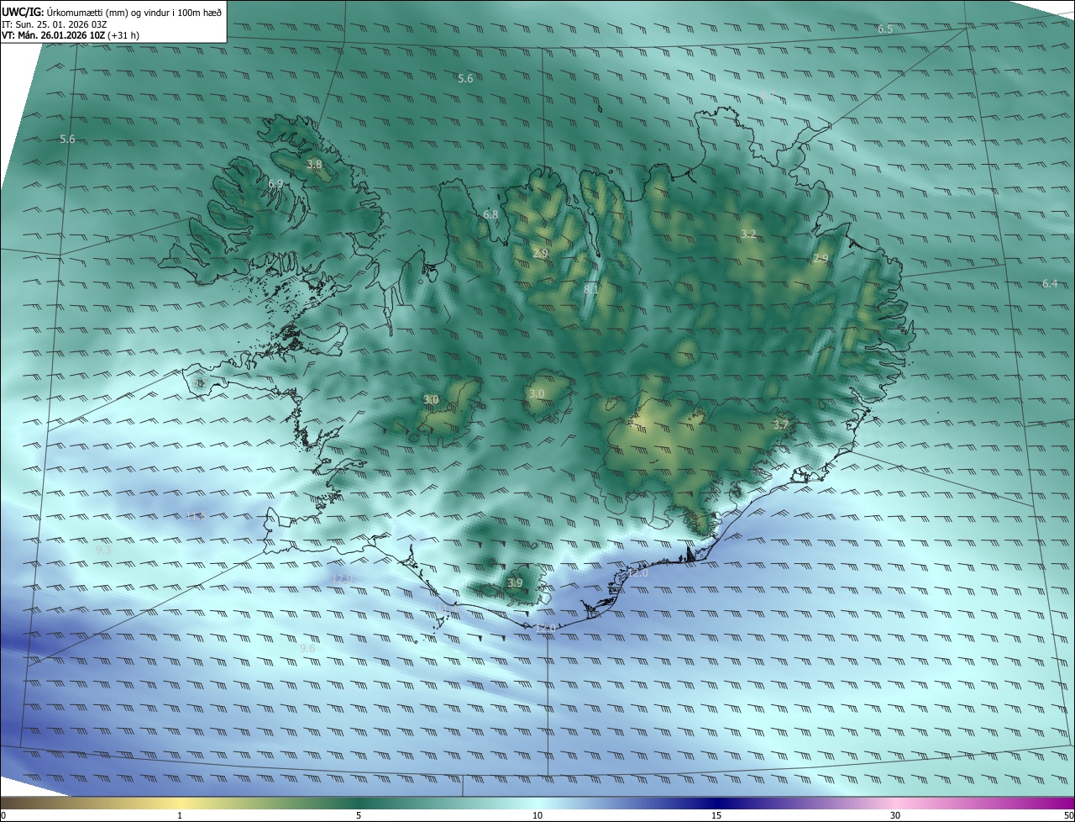Click the '1' tick on the color scale

pyautogui.click(x=180, y=815)
